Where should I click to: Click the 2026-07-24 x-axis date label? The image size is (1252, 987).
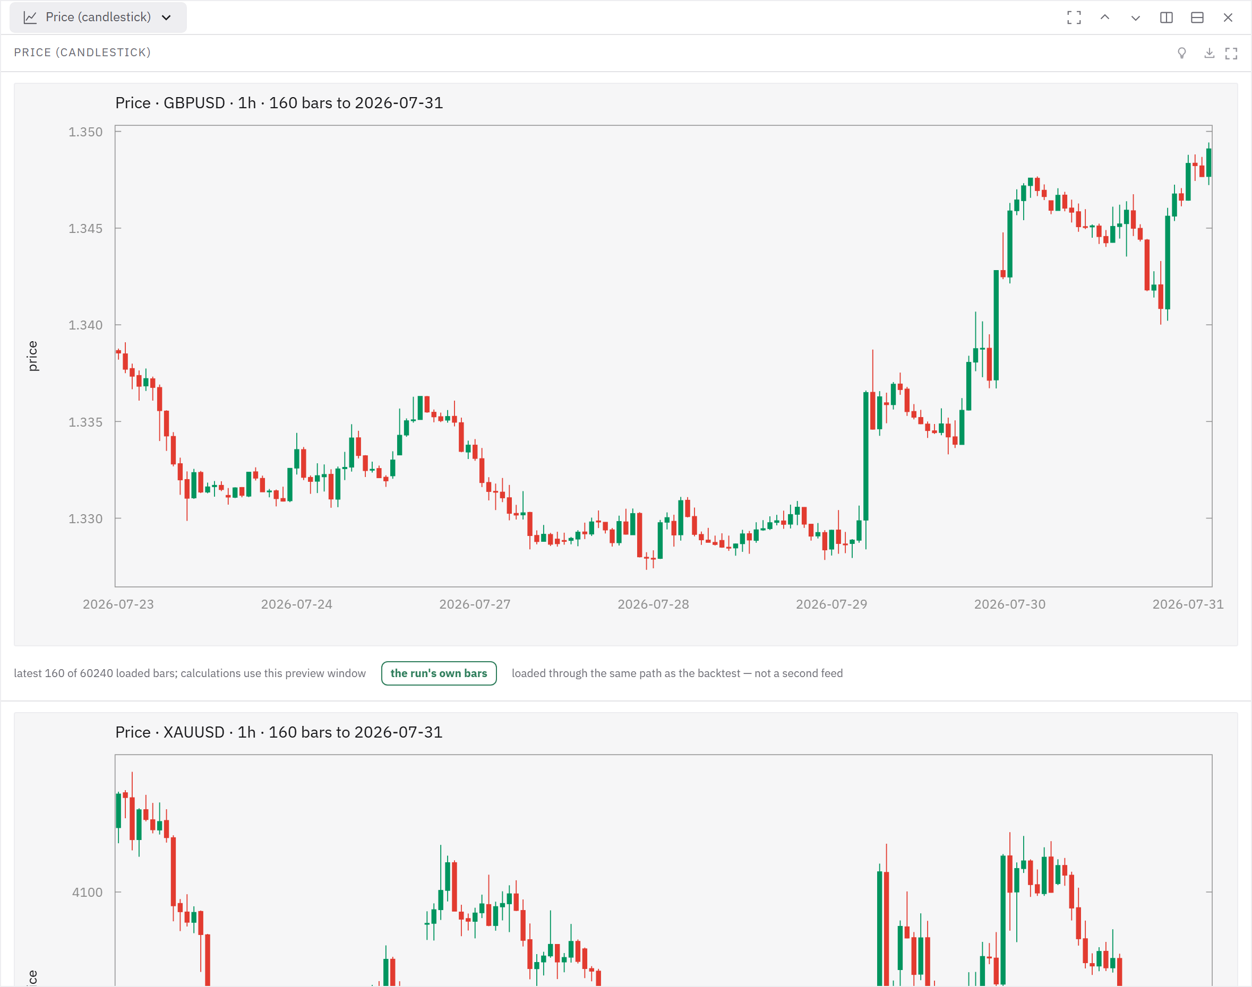297,604
